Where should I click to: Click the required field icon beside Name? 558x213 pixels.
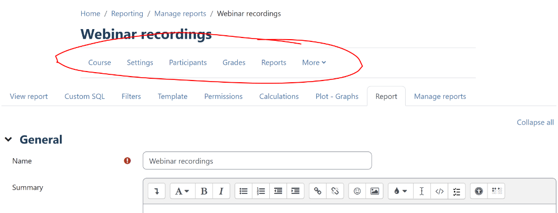[128, 160]
